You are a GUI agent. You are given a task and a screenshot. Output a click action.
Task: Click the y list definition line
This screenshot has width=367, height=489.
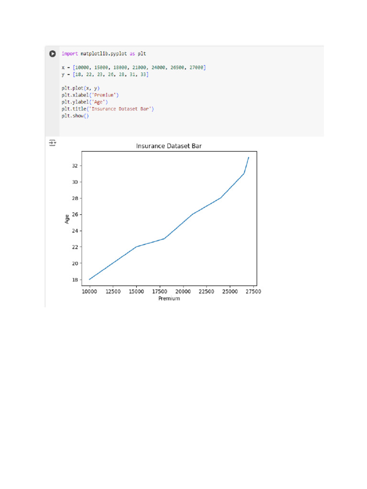click(105, 74)
